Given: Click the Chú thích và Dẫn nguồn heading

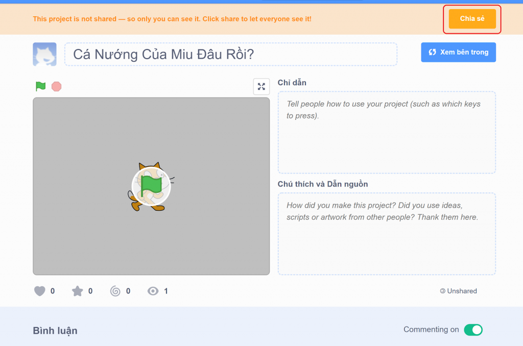Looking at the screenshot, I should click(x=323, y=184).
